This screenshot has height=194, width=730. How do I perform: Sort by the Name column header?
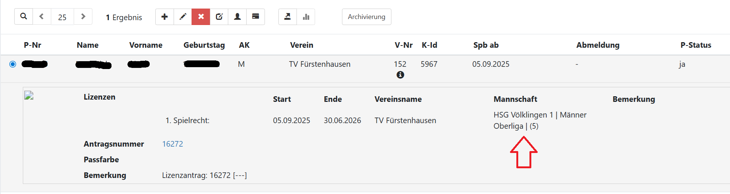(88, 45)
